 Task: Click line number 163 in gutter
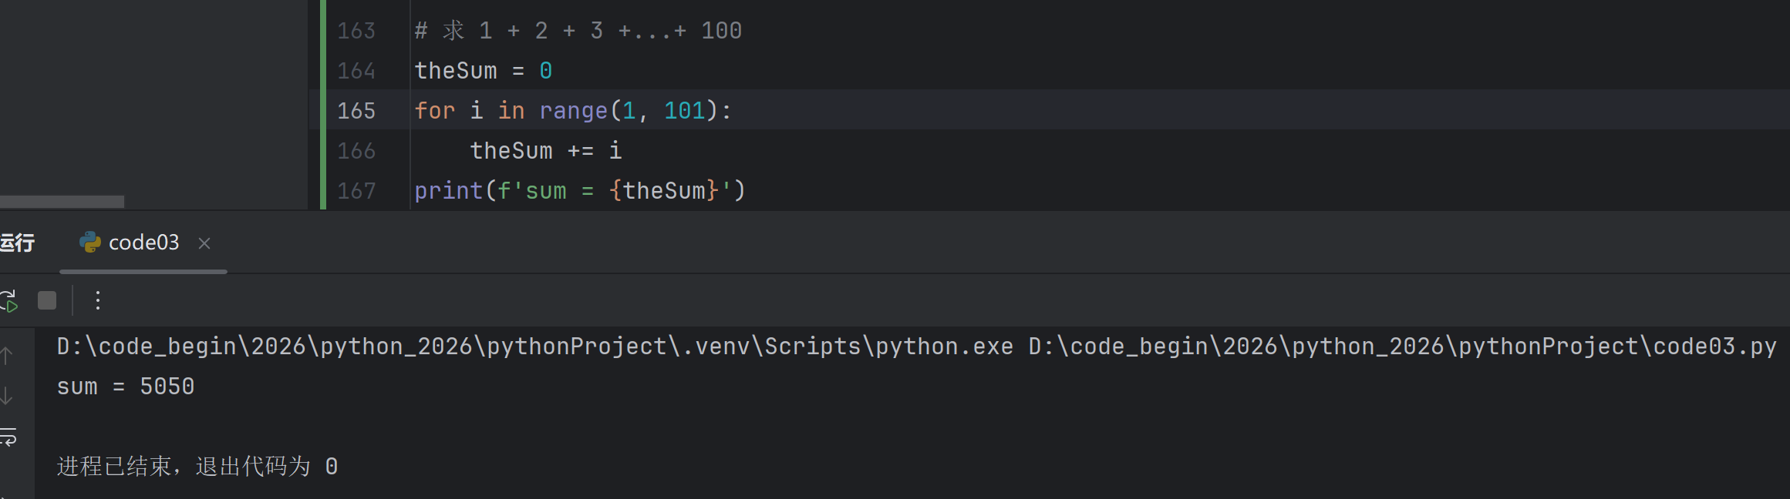coord(356,31)
